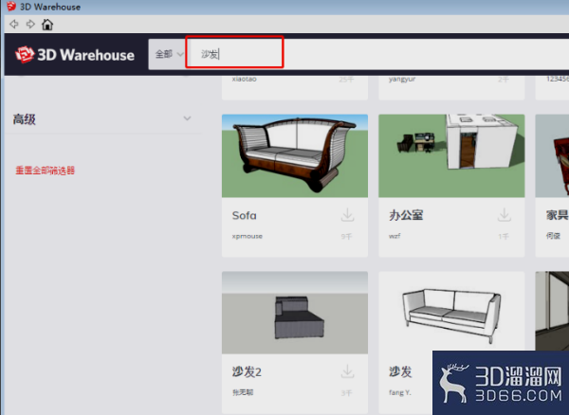Download the Sofa model by xpmouse
Screen dimensions: 569x415
[347, 215]
